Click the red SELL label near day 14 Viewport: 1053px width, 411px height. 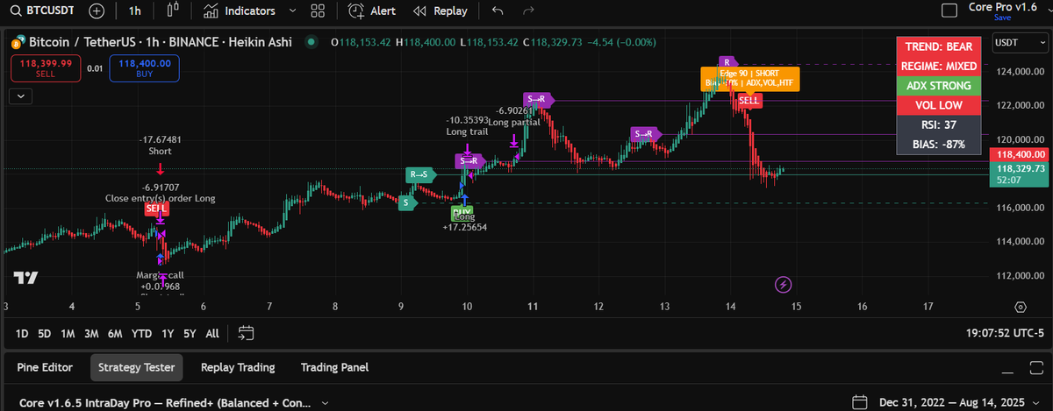[x=749, y=101]
